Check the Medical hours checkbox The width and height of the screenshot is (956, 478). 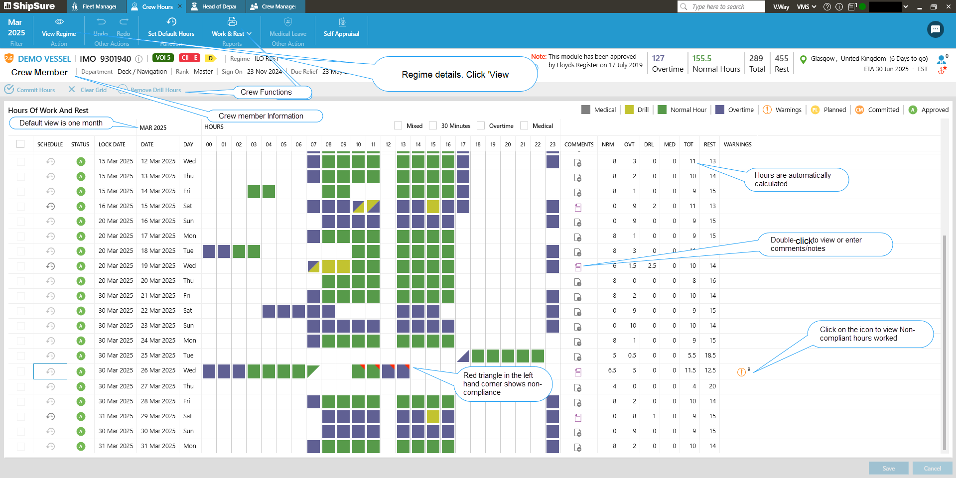tap(524, 126)
